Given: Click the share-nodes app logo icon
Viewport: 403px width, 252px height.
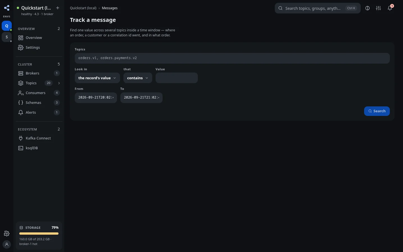Looking at the screenshot, I should (7, 8).
